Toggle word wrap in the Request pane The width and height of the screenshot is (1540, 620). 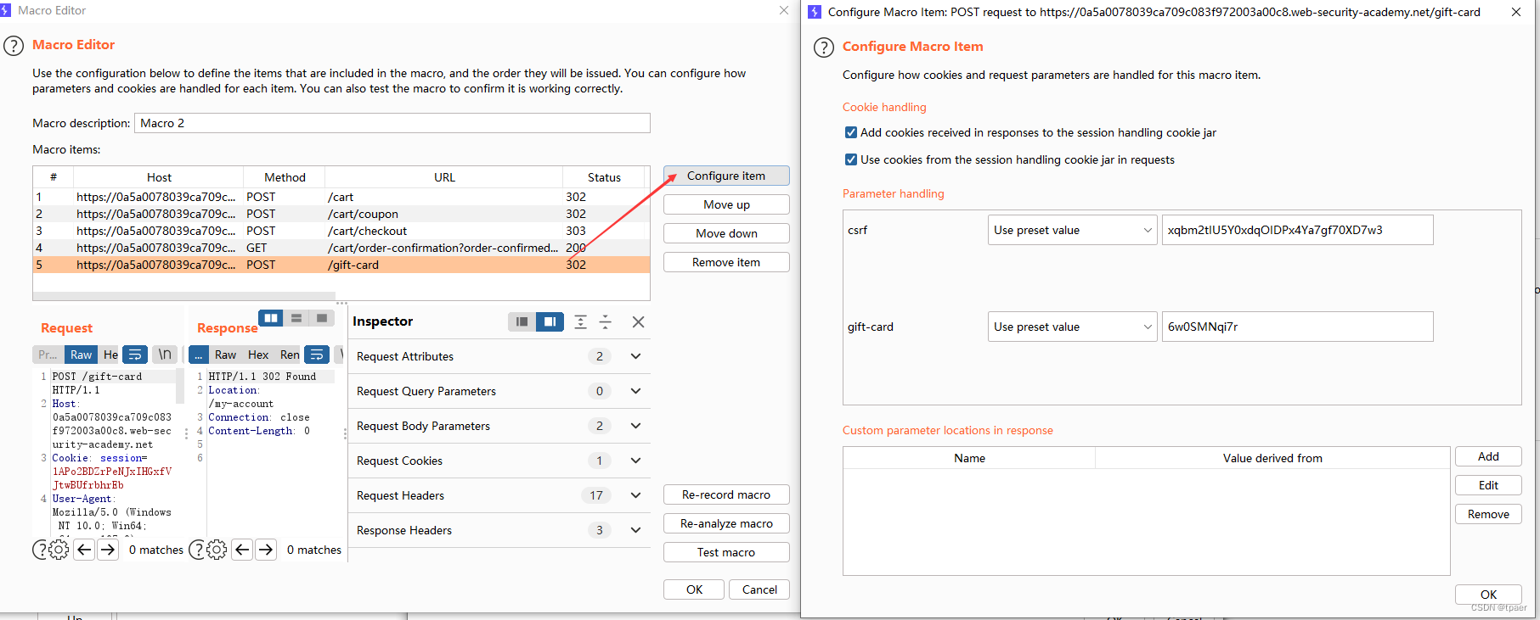click(135, 355)
